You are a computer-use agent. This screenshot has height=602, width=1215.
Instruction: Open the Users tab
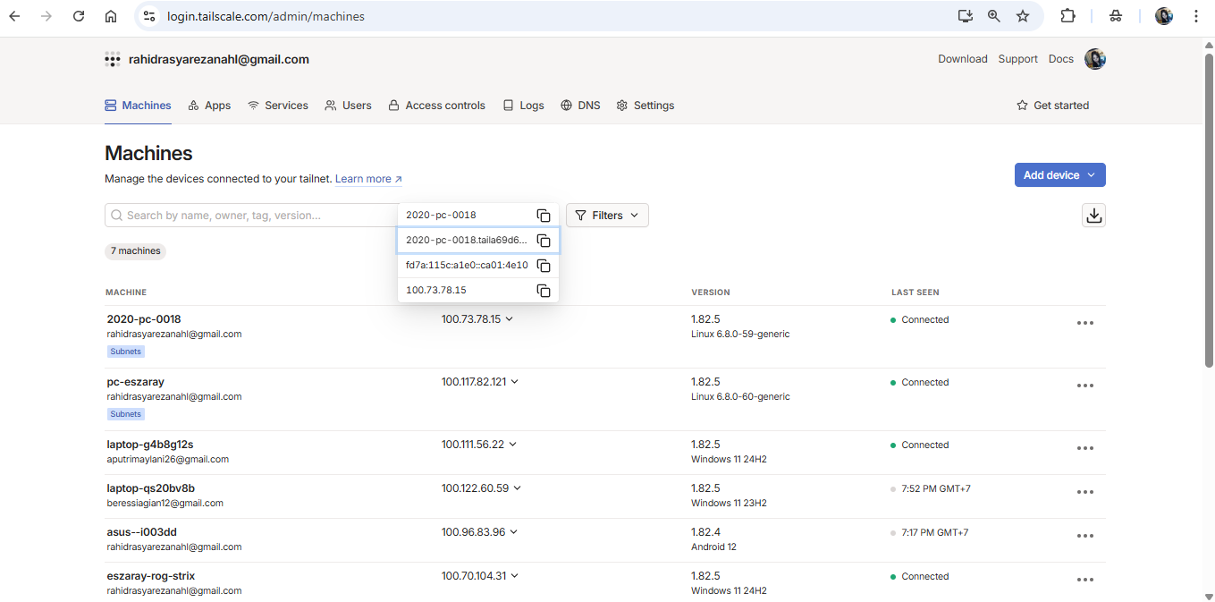coord(348,106)
